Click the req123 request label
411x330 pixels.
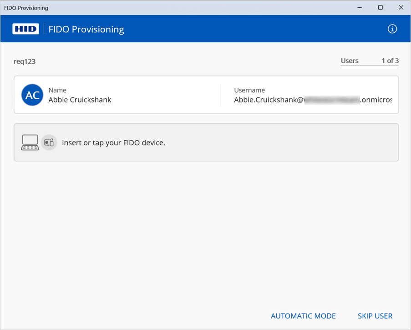click(x=25, y=61)
